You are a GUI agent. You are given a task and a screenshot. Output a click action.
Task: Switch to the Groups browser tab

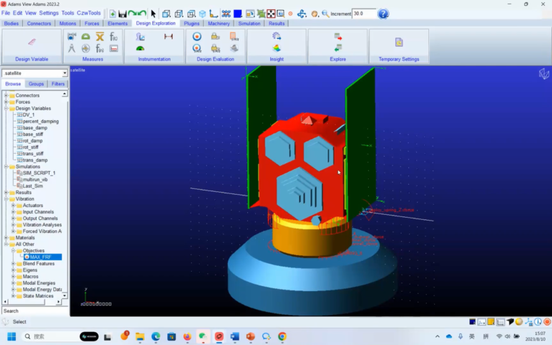tap(36, 84)
